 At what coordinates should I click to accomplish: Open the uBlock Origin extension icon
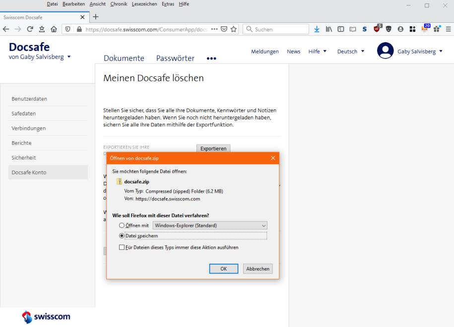click(377, 29)
